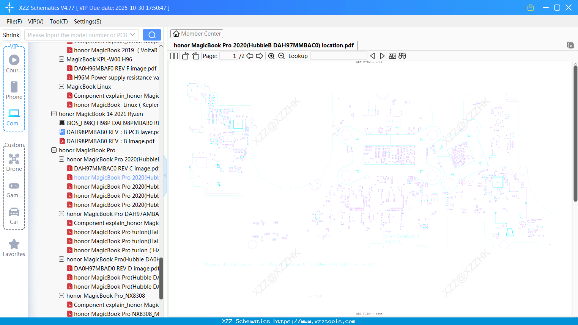The image size is (578, 325).
Task: Open the BIOS_H98Q H98P DAH98PMBAB0 file
Action: [x=109, y=123]
